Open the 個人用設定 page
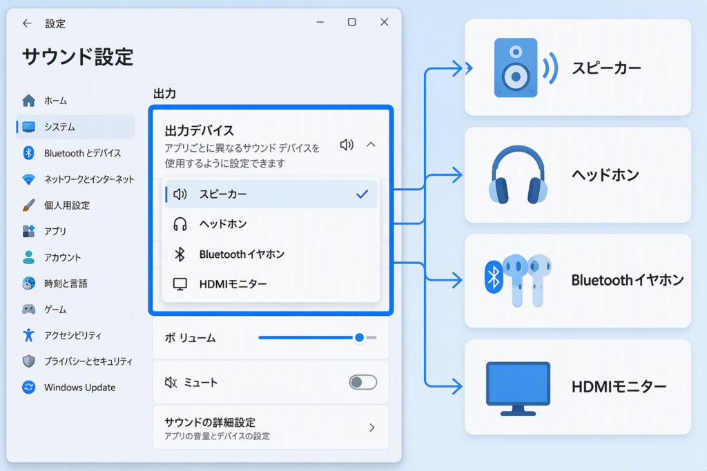The height and width of the screenshot is (471, 707). (75, 206)
